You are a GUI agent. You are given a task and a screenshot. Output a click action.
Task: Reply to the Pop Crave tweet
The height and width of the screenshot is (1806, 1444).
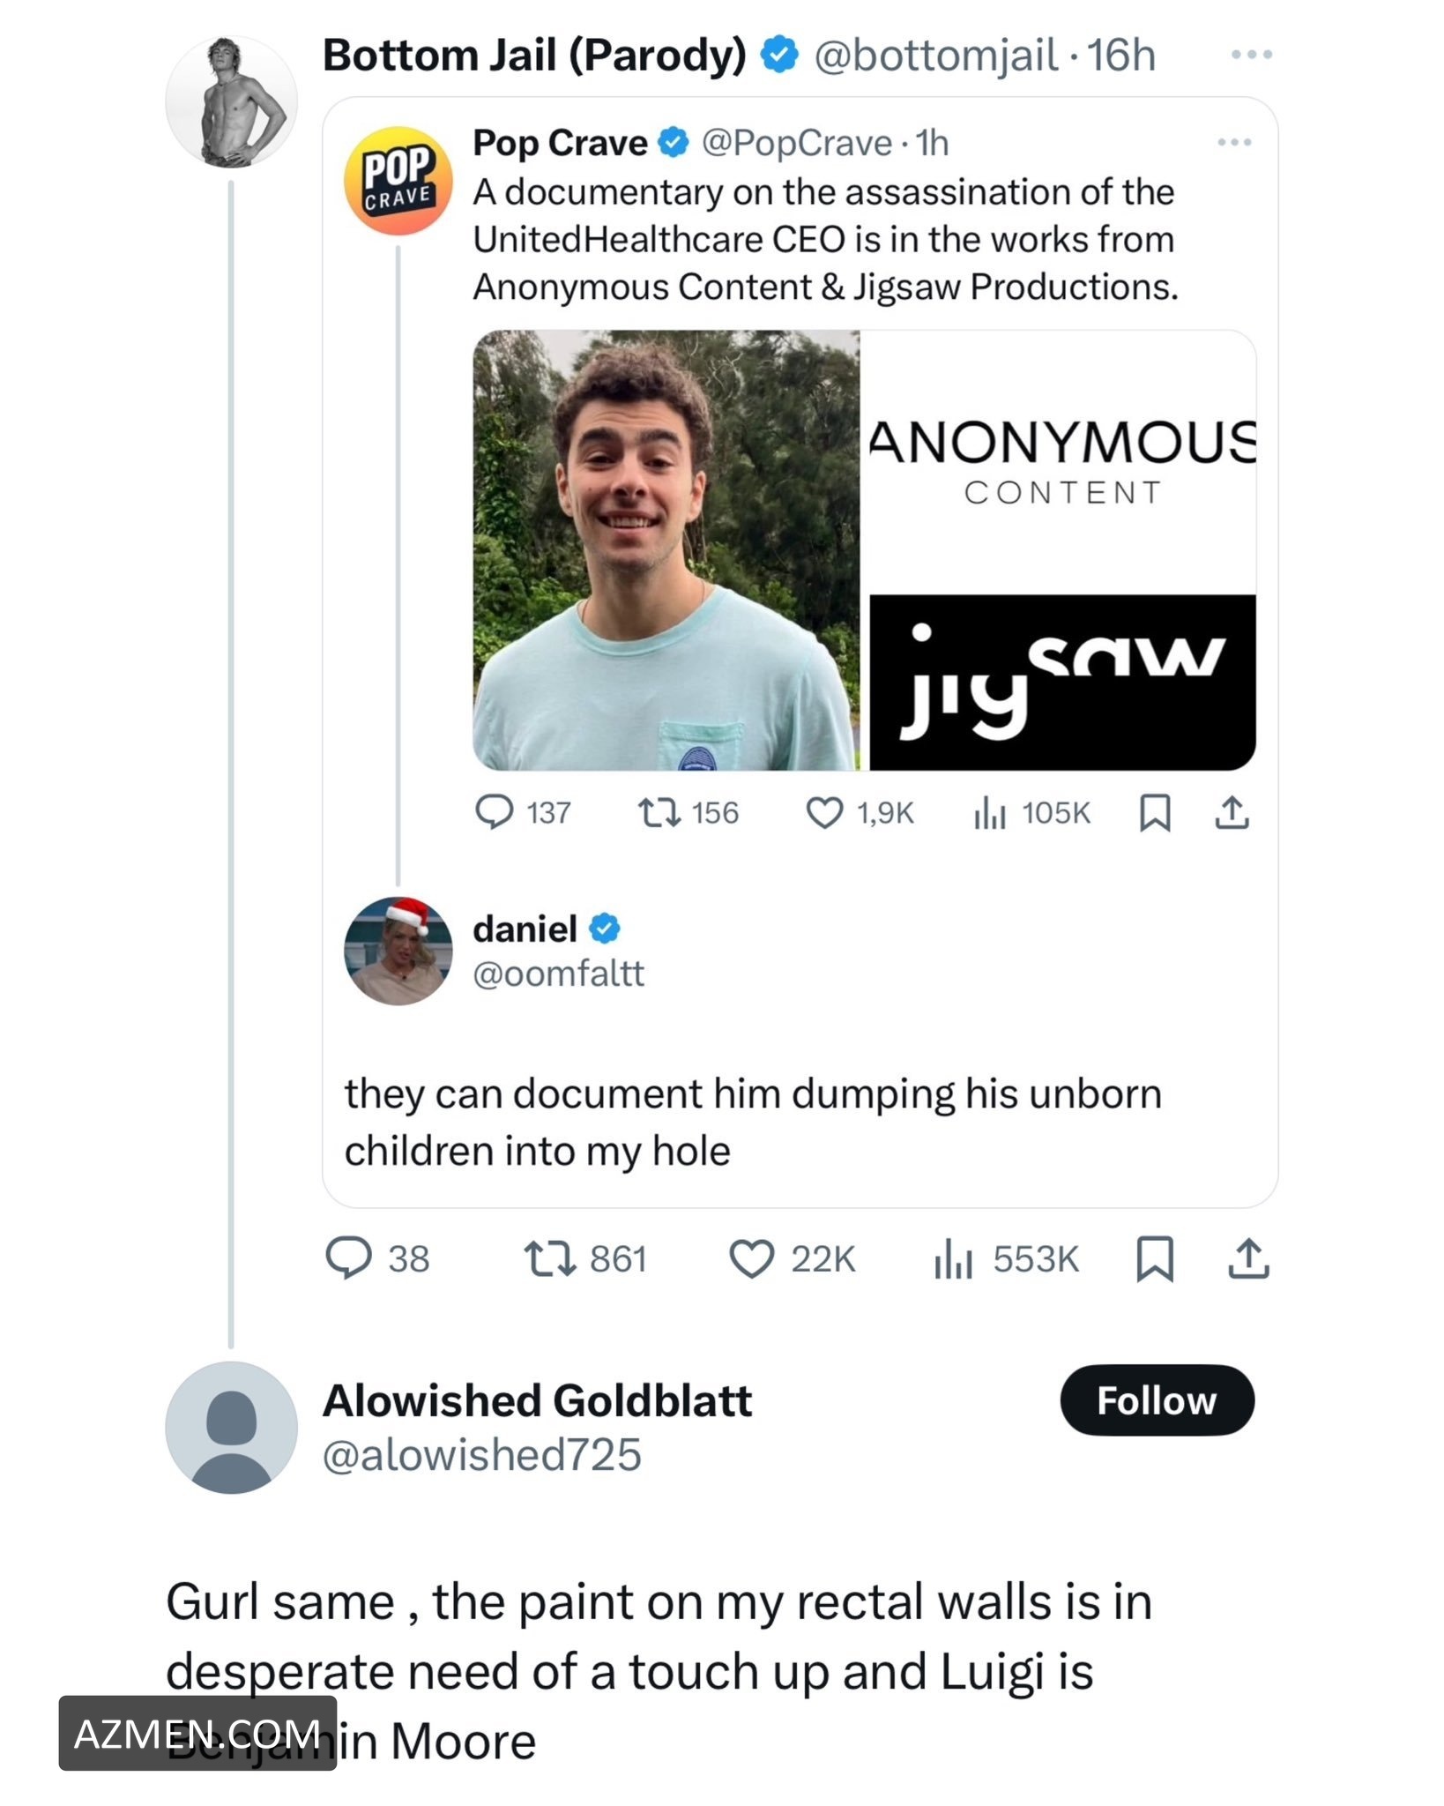coord(495,812)
